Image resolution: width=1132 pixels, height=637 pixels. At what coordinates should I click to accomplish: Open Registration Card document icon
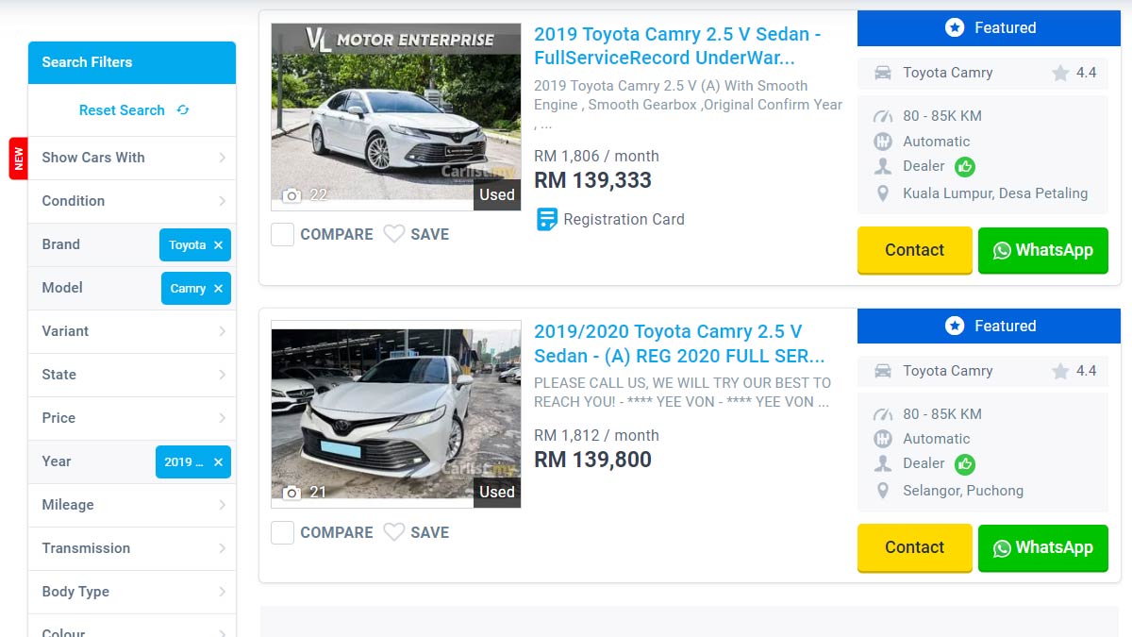tap(547, 220)
